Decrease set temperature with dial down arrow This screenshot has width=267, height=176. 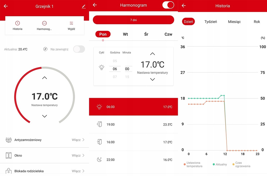tap(44, 116)
